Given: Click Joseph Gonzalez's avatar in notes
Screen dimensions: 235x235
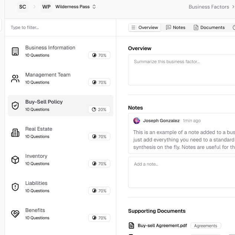Looking at the screenshot, I should (x=137, y=121).
